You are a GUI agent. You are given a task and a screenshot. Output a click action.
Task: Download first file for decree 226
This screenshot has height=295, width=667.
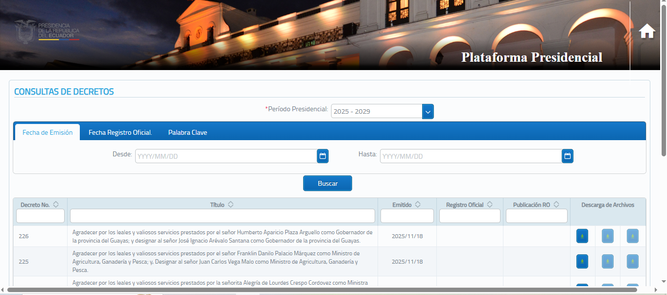click(582, 236)
